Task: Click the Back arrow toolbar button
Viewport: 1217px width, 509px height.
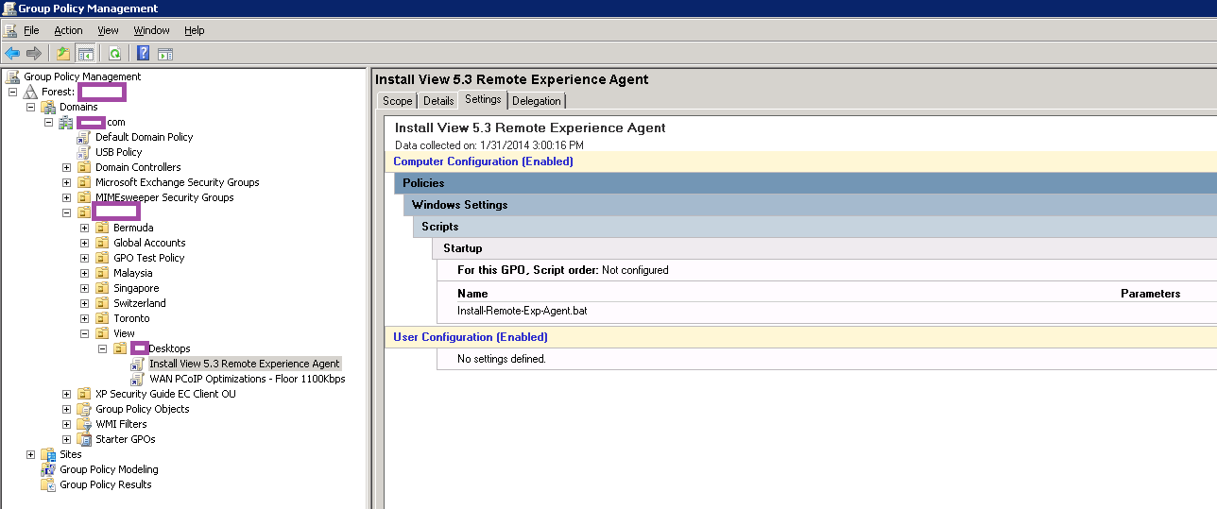Action: tap(12, 53)
